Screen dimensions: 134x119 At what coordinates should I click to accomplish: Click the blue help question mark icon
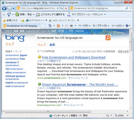pyautogui.click(x=127, y=26)
